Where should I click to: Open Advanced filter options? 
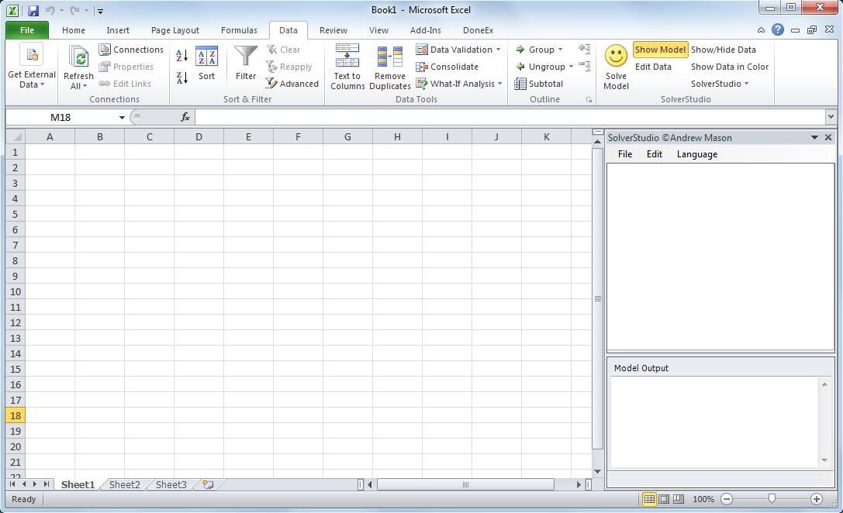click(292, 83)
